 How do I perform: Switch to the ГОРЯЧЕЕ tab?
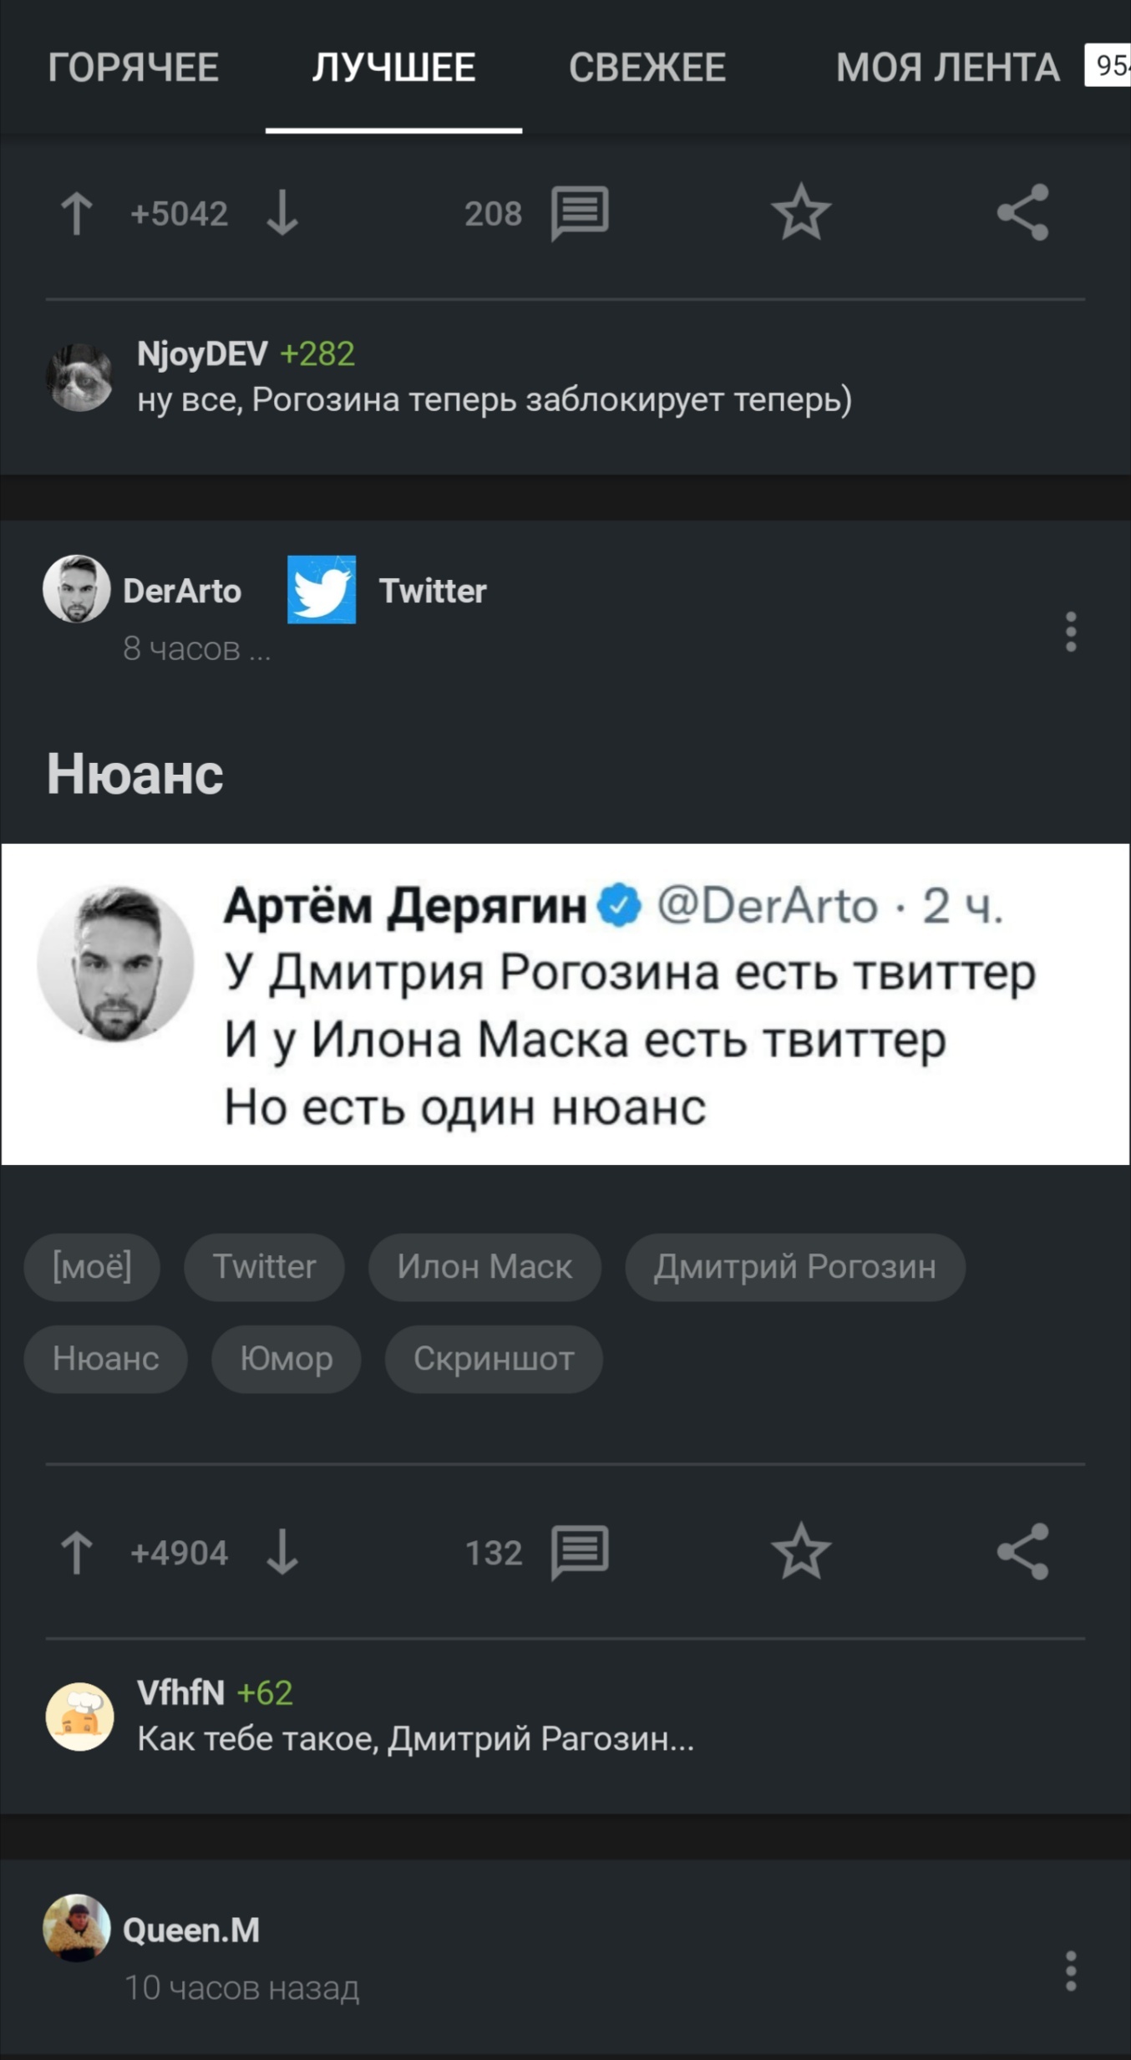pos(133,68)
